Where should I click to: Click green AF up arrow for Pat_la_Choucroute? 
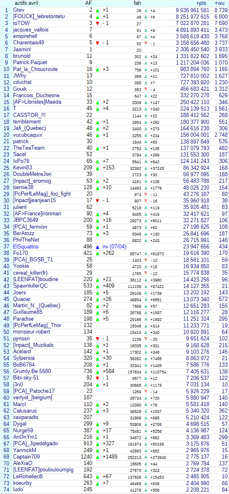click(x=98, y=69)
